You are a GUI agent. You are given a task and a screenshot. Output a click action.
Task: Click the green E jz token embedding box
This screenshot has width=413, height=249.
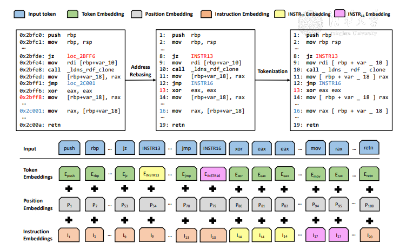[125, 174]
